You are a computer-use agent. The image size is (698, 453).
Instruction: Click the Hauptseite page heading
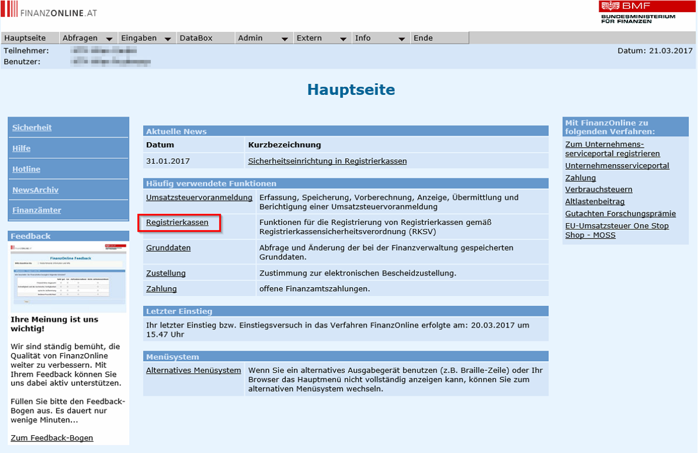[351, 89]
